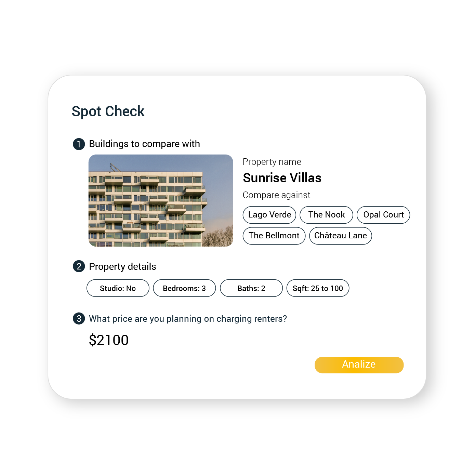Enable The Bellmont for comparison
This screenshot has height=475, width=475.
pos(274,236)
